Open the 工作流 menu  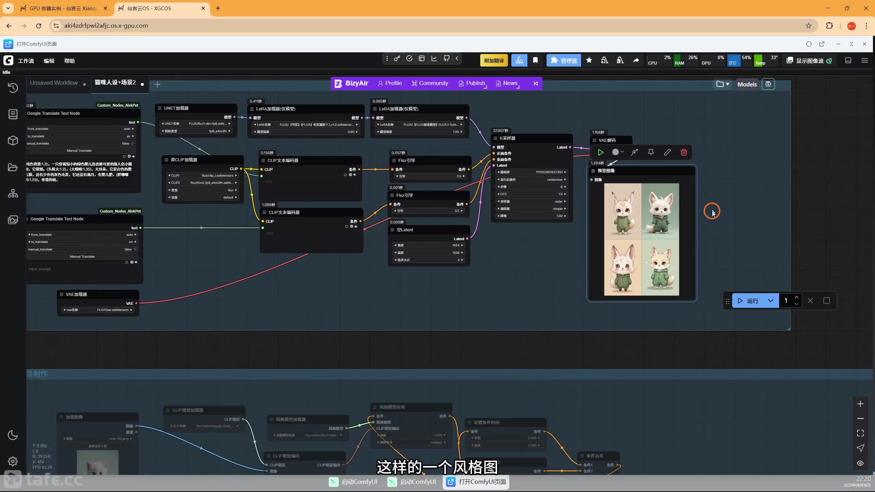pyautogui.click(x=26, y=61)
